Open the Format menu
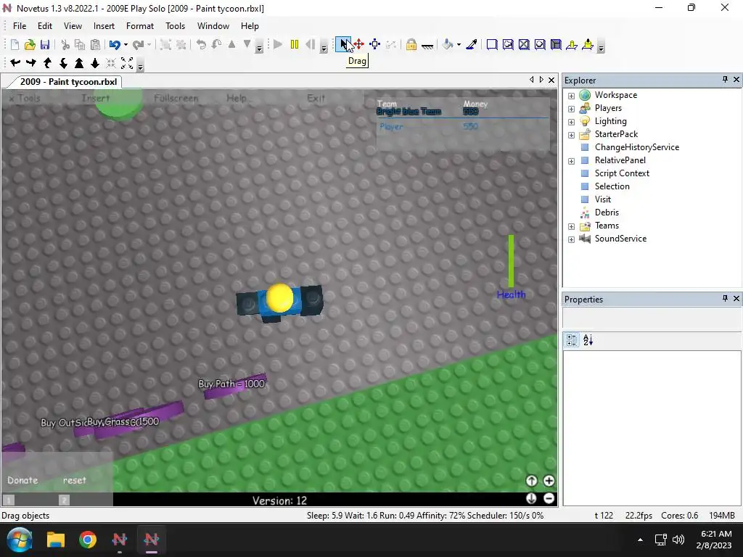743x557 pixels. tap(140, 26)
